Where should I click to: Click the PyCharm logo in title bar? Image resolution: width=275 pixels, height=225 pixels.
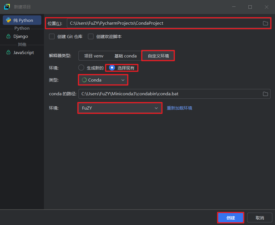click(x=7, y=7)
